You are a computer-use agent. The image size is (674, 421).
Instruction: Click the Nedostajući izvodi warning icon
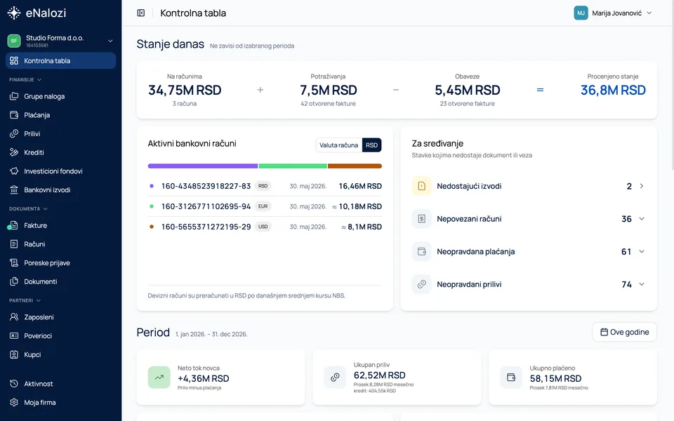point(422,186)
